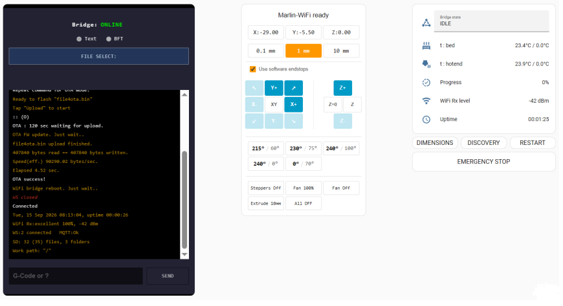Click the Z position readout Z:0.00
Viewport: 563px width, 306px height.
[341, 32]
